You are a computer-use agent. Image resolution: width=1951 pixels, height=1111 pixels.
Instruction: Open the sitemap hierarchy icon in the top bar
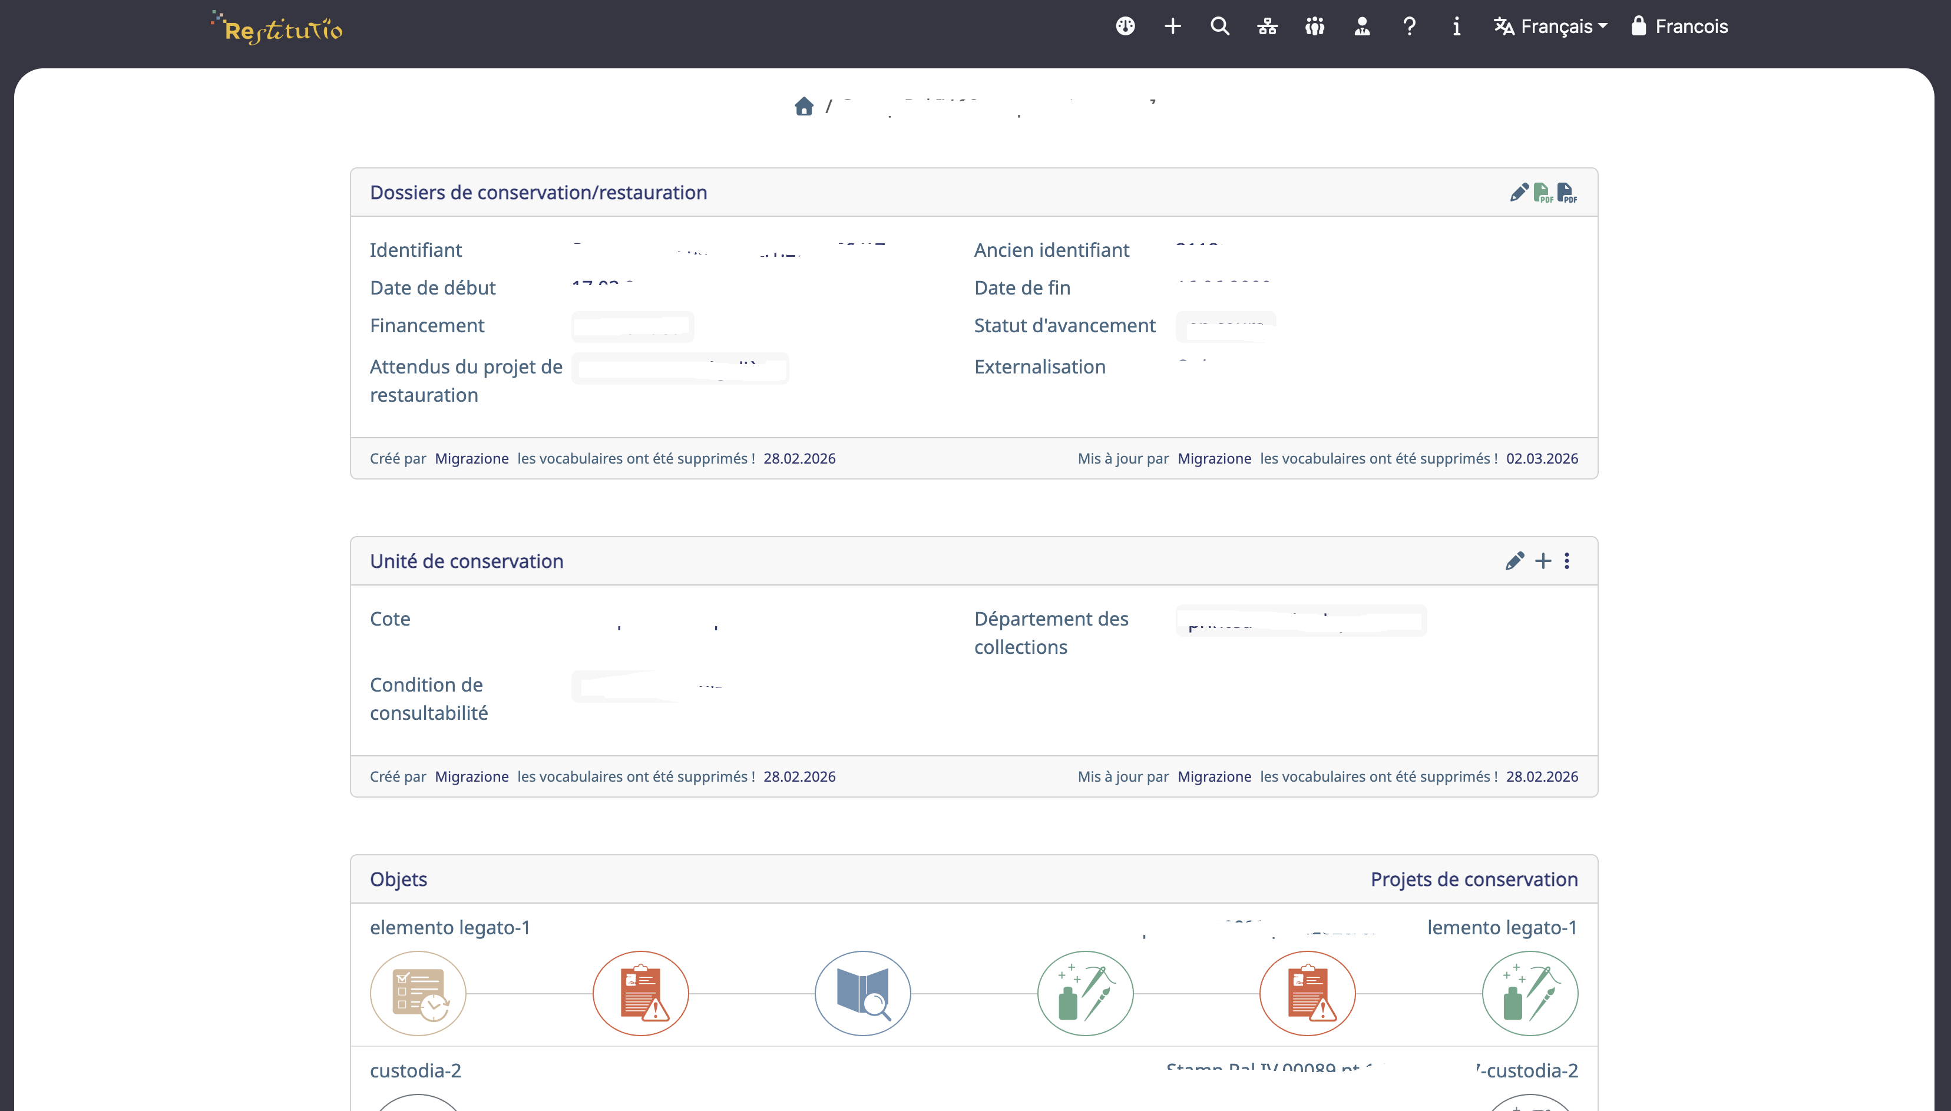(1267, 27)
